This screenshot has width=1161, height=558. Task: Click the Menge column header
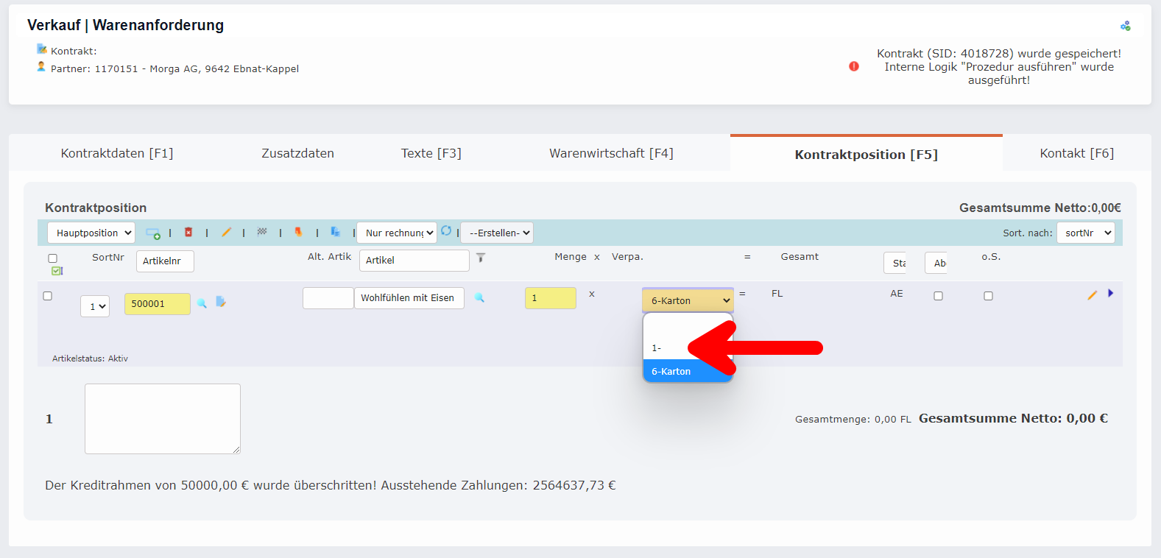point(571,257)
